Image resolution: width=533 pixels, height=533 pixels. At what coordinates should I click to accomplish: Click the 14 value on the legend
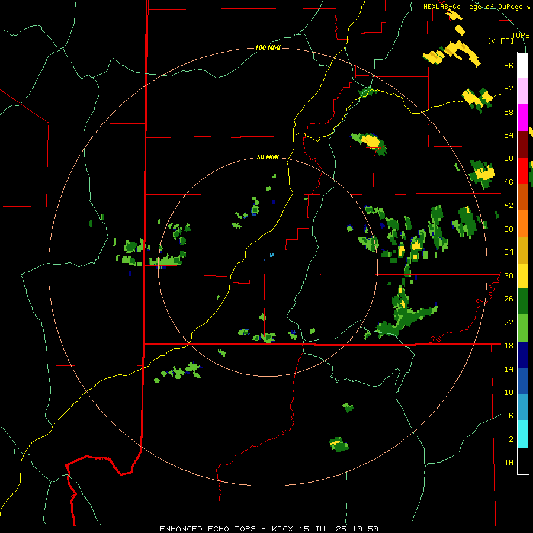(509, 369)
